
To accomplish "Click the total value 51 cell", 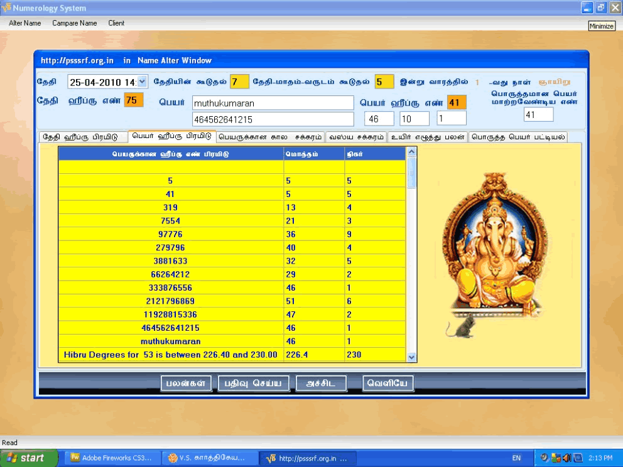I will coord(314,301).
